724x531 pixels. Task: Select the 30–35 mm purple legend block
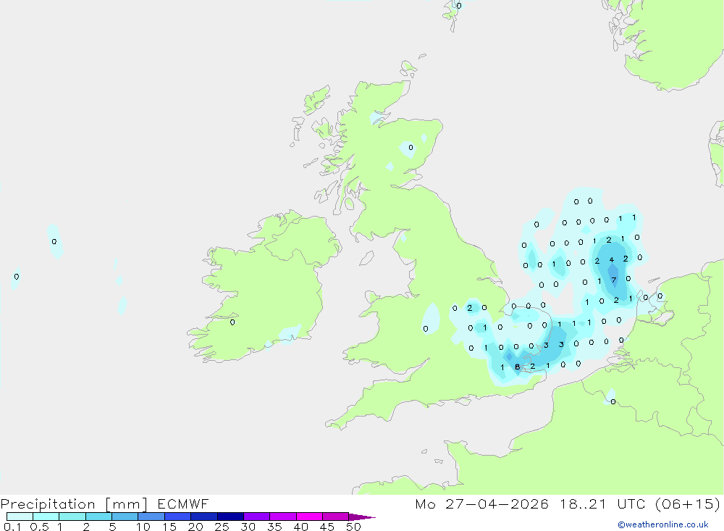pyautogui.click(x=256, y=517)
